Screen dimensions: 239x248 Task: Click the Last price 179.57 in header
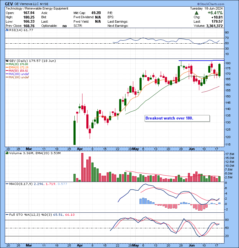tap(217, 22)
